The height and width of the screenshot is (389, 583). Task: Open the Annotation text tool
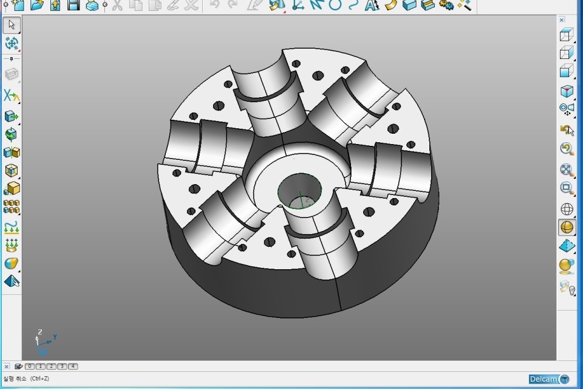tap(372, 5)
